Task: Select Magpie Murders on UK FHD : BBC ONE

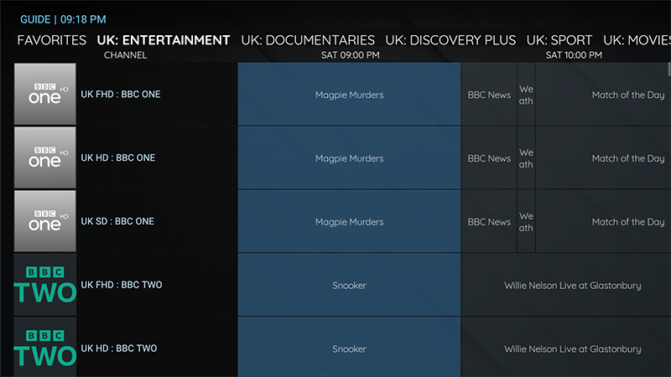Action: (349, 95)
